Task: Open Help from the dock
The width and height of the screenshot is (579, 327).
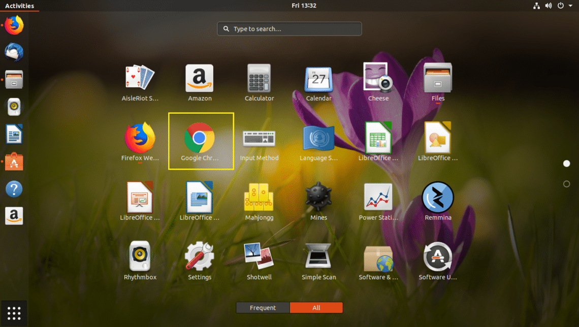Action: click(x=14, y=189)
